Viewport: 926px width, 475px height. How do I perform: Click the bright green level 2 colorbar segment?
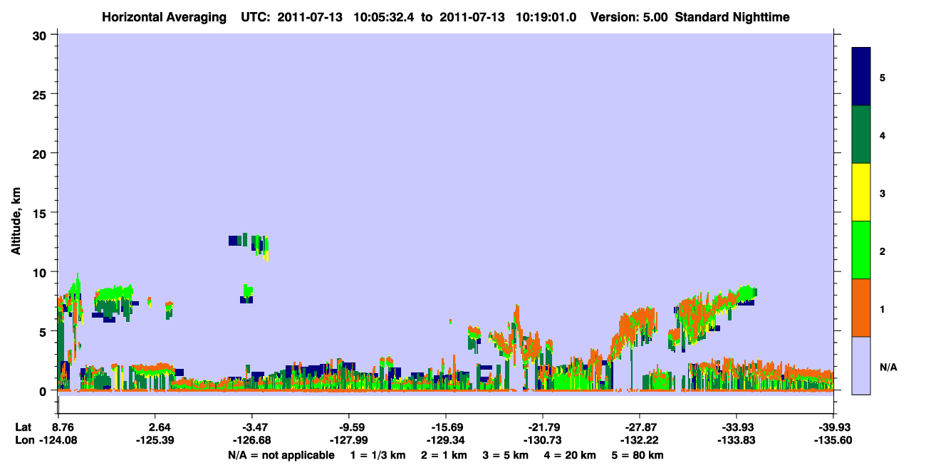pyautogui.click(x=861, y=250)
